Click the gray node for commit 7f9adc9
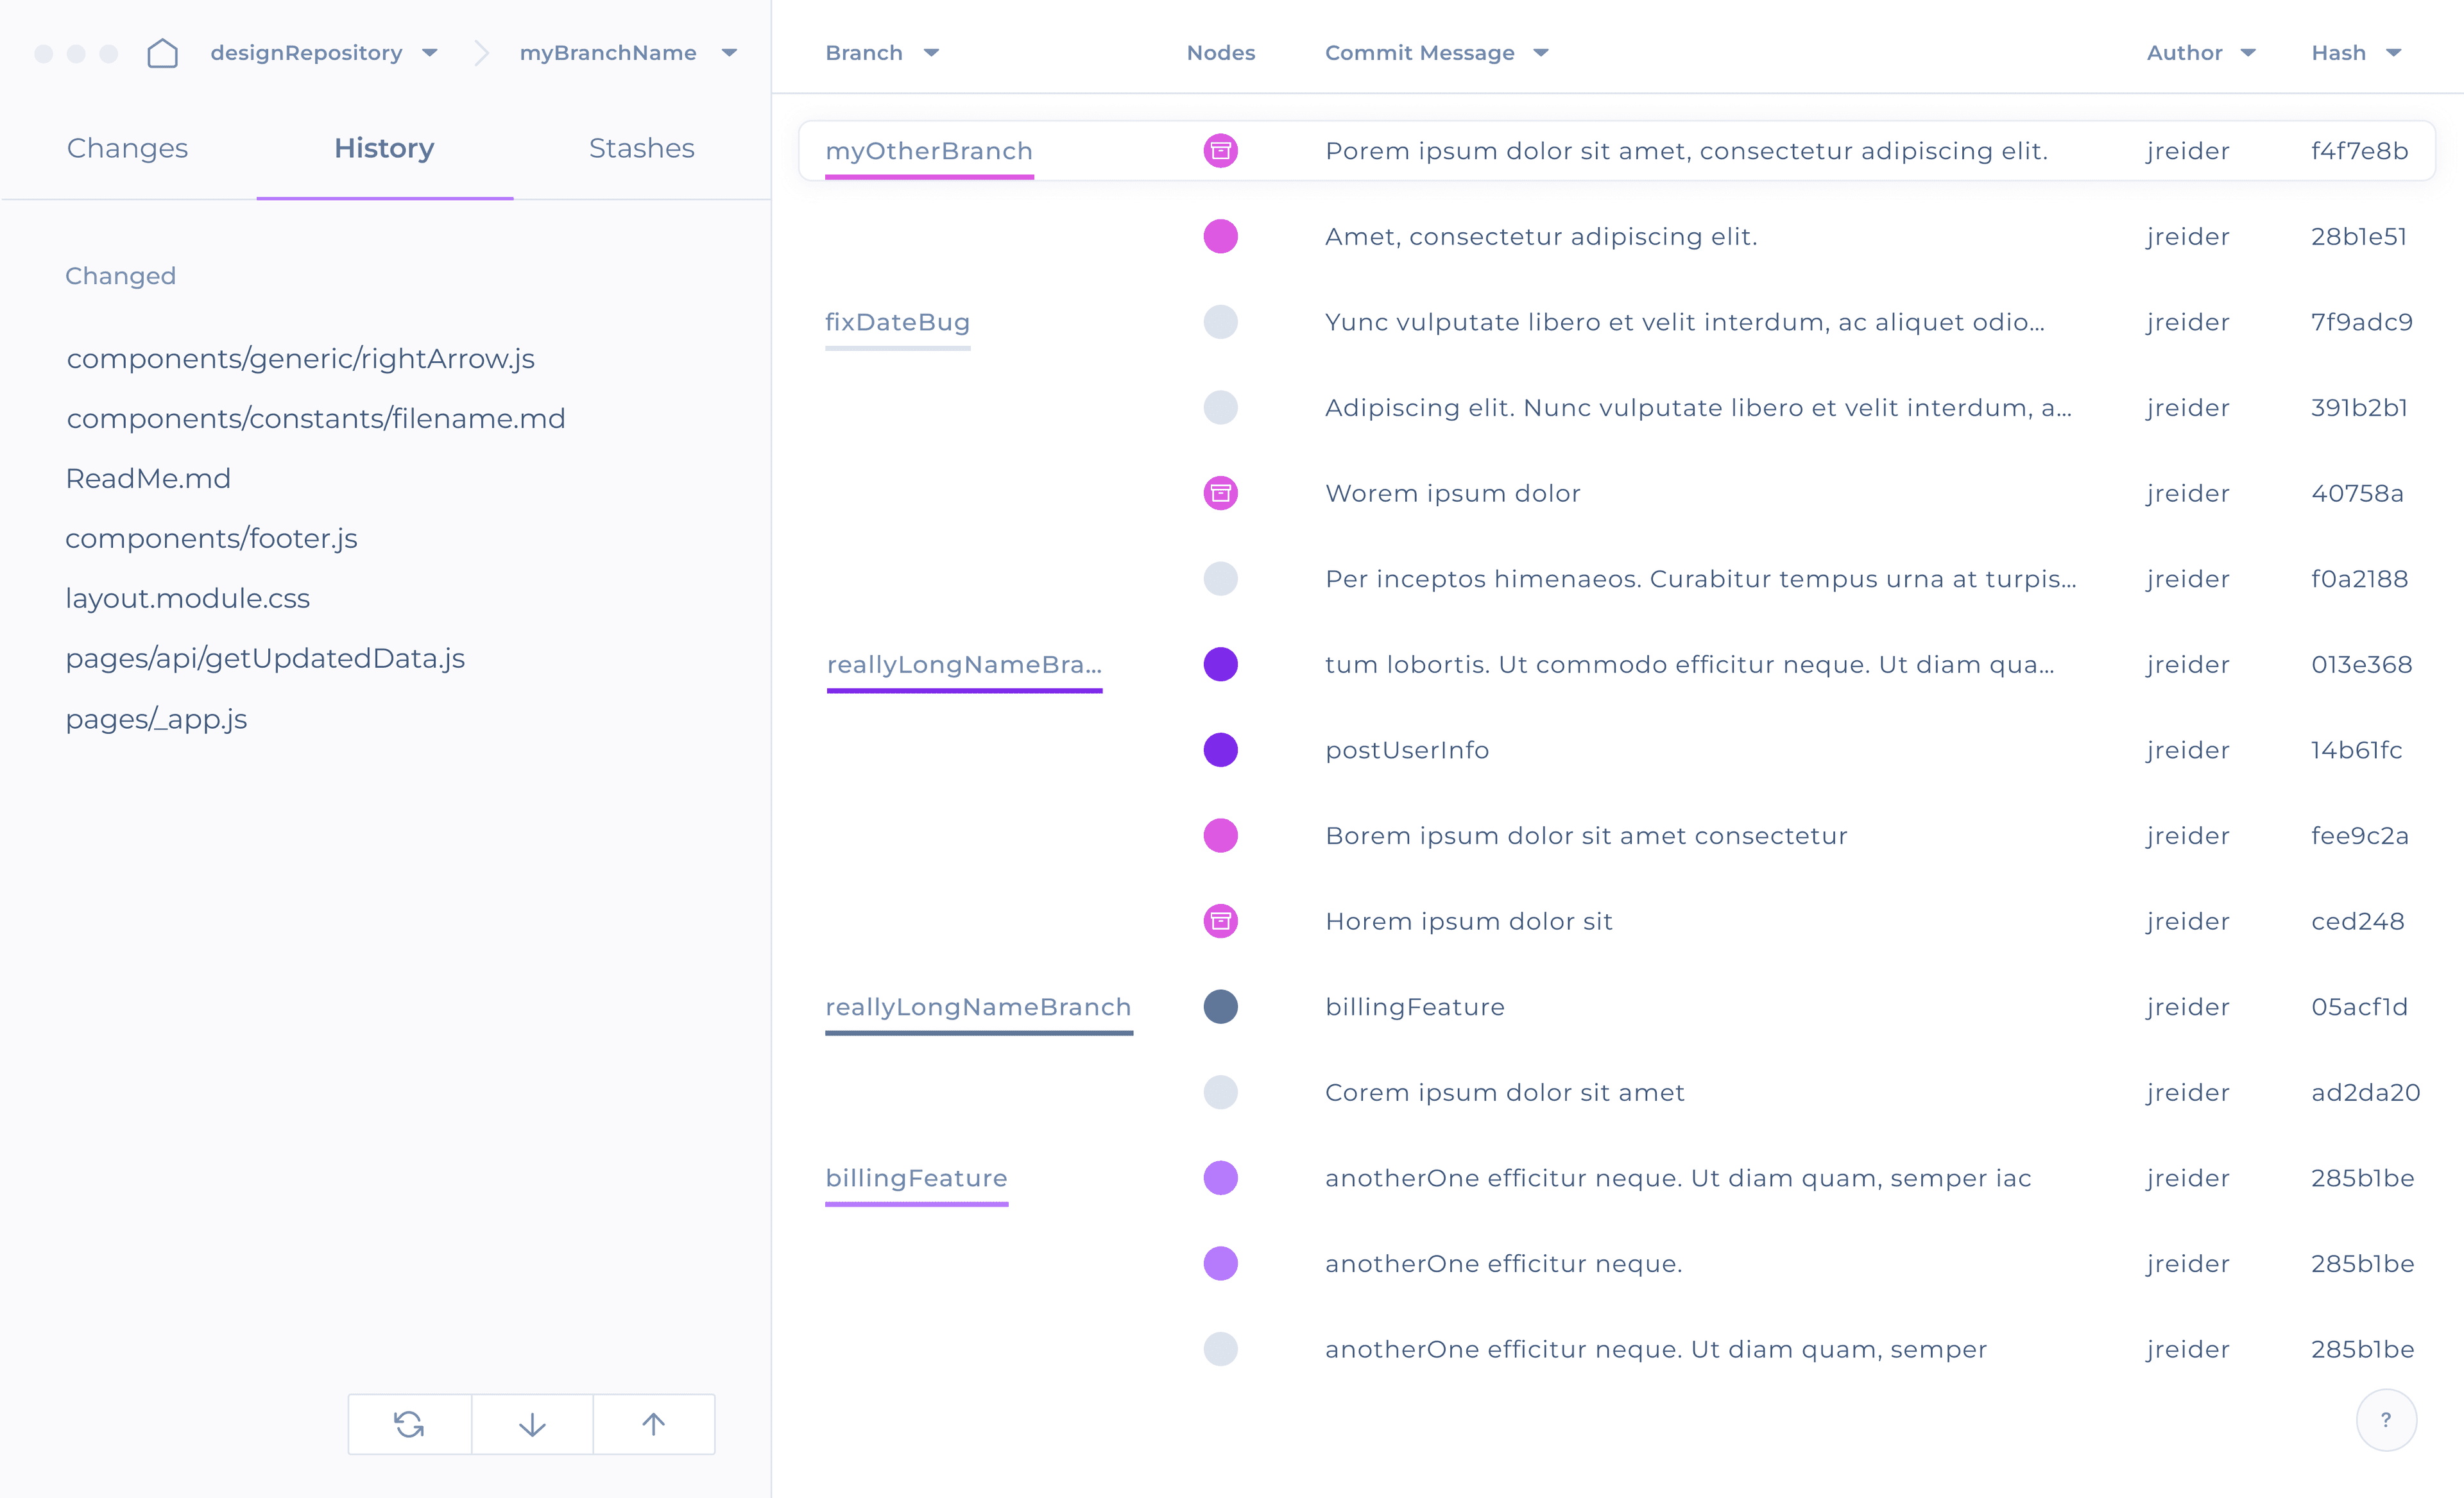This screenshot has height=1498, width=2464. [x=1220, y=322]
